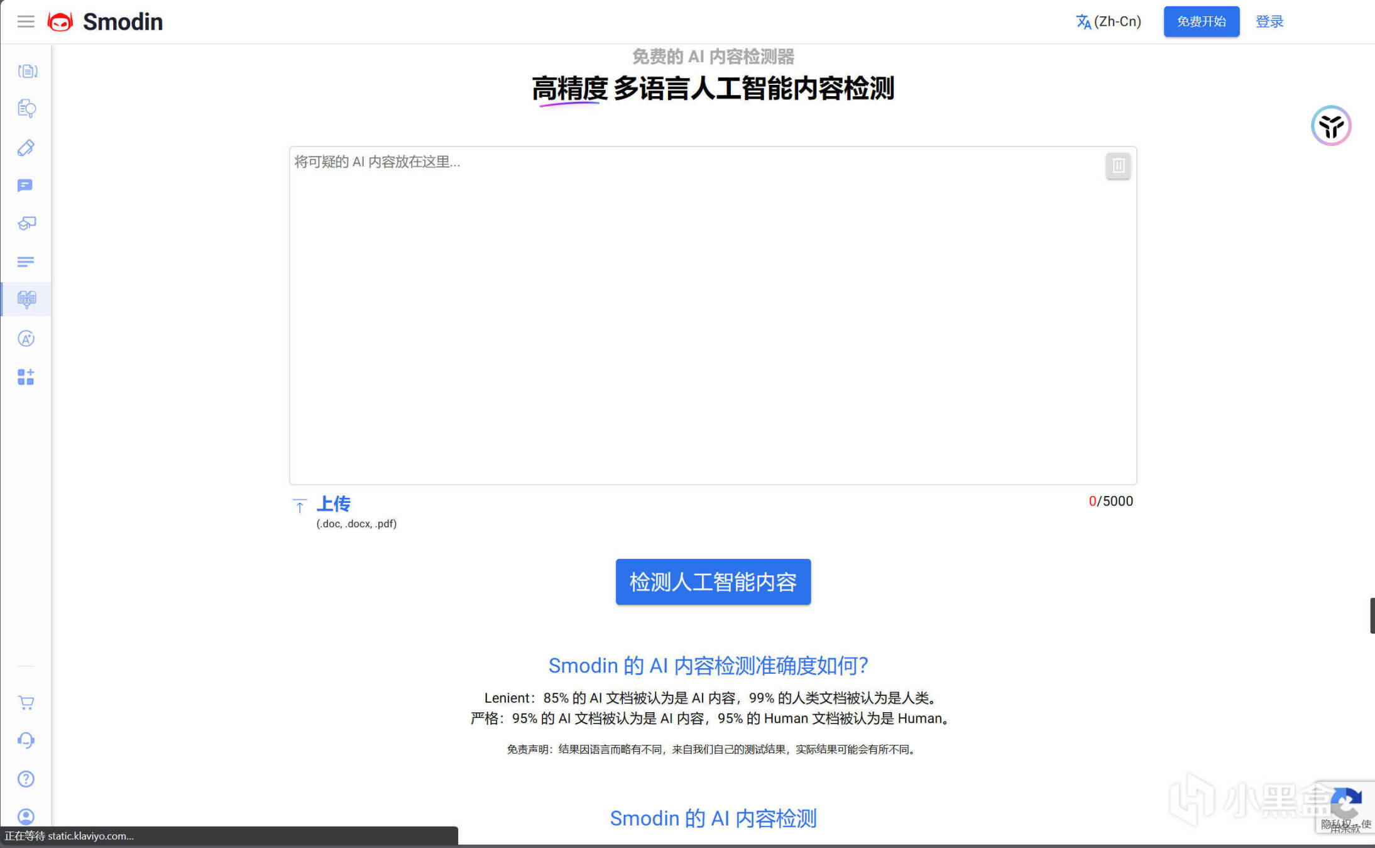The width and height of the screenshot is (1375, 848).
Task: Click the 免费开始 button
Action: [1201, 22]
